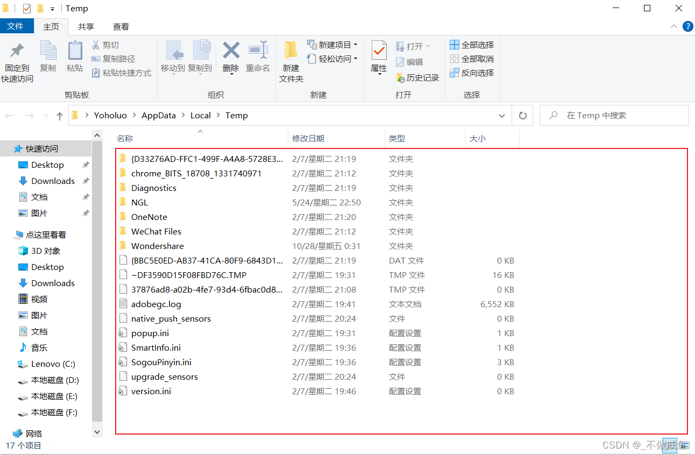Click the Forward navigation arrow

(30, 116)
